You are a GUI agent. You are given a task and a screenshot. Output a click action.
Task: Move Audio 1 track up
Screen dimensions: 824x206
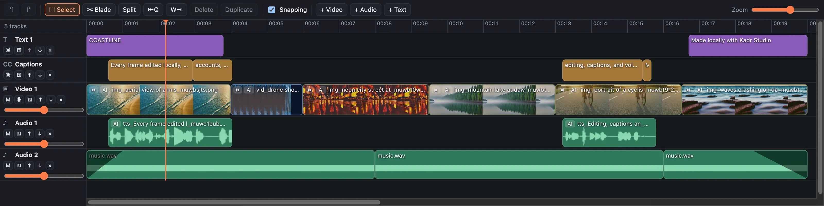29,134
